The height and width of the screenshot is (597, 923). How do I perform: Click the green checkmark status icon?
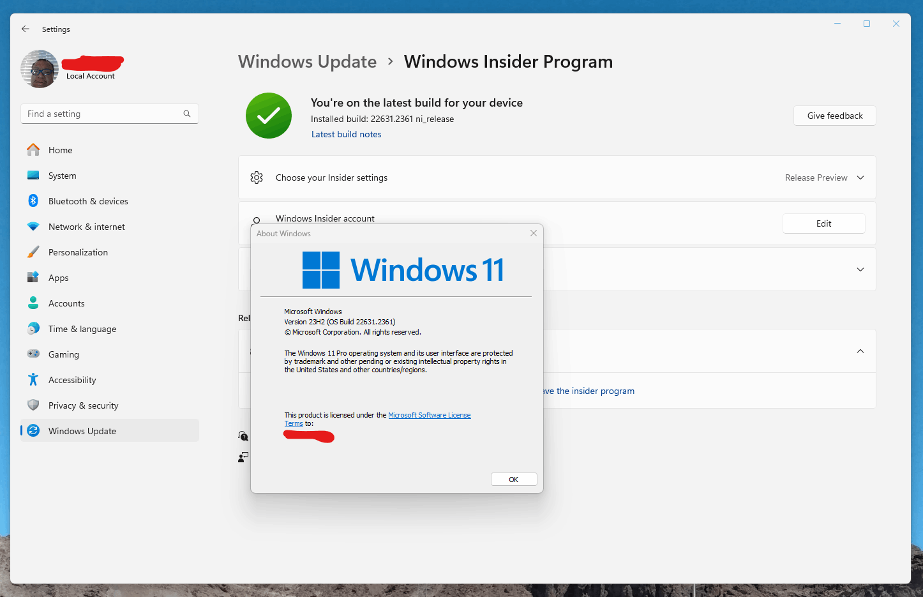[x=269, y=116]
